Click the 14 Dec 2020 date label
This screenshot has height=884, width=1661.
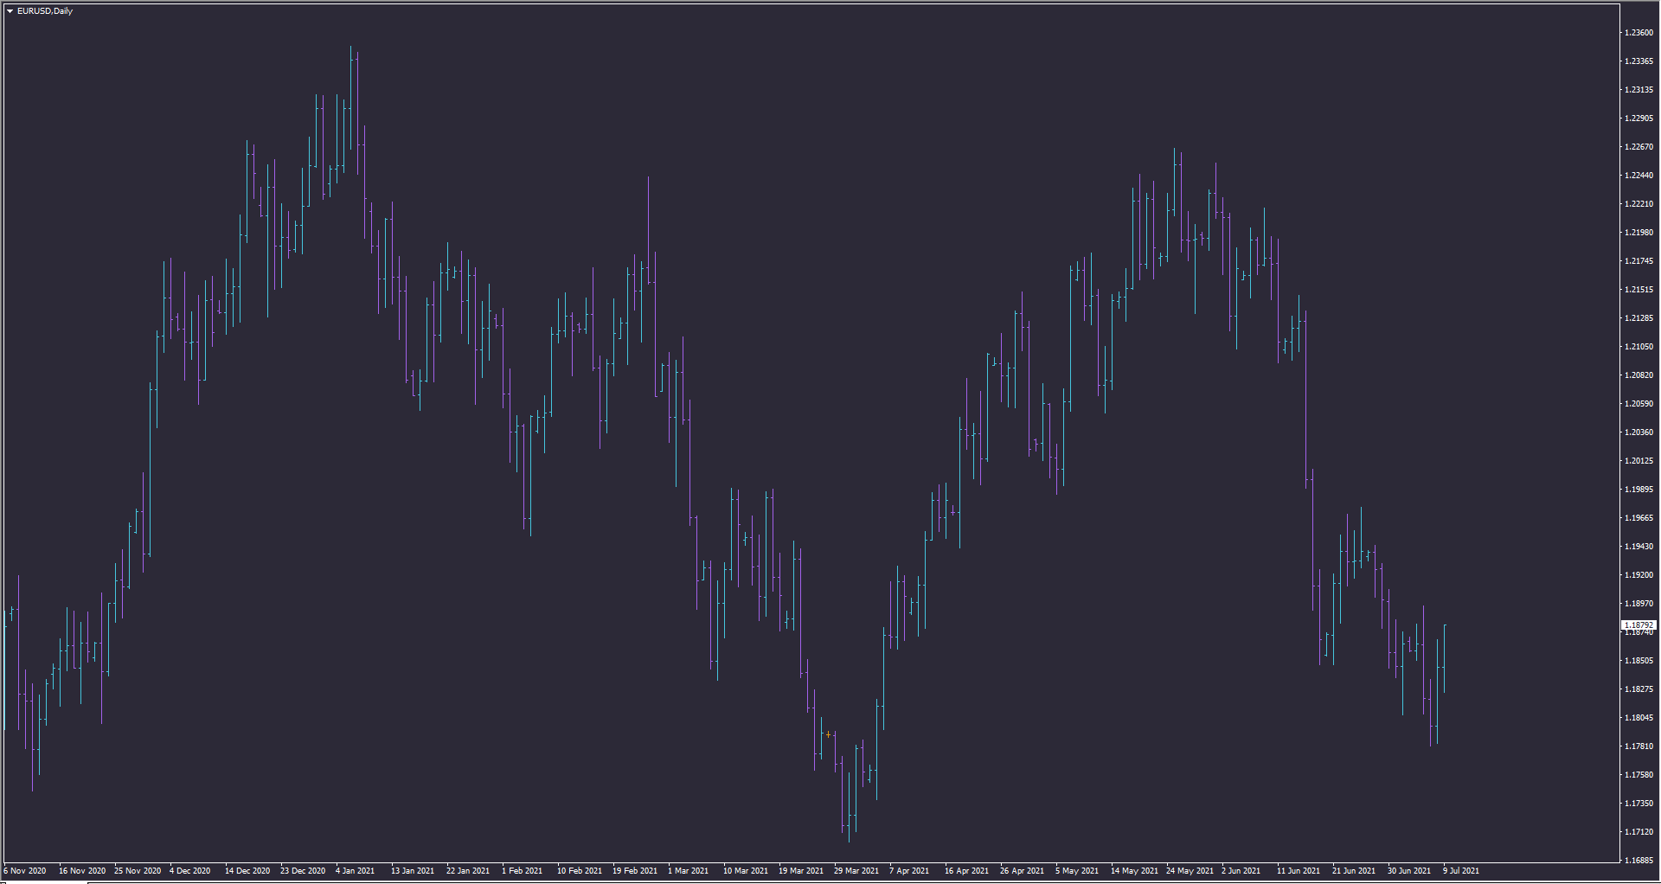pos(247,871)
